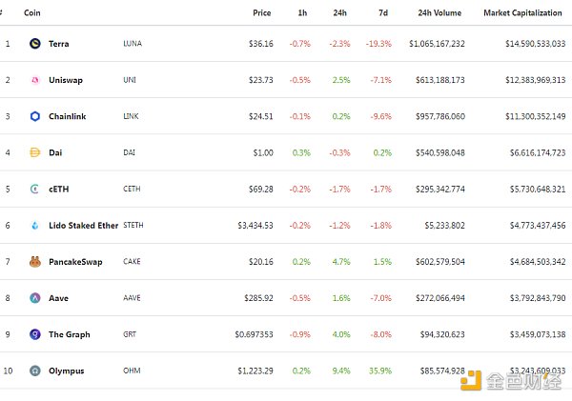
Task: Sort by 1h change column header
Action: (302, 13)
